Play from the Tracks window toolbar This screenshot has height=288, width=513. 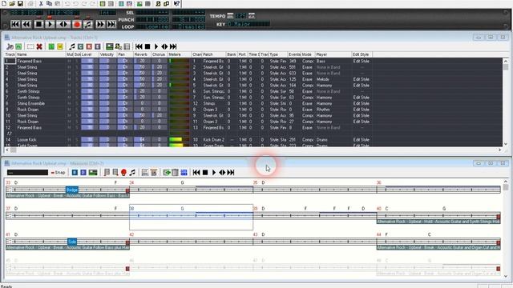click(x=156, y=46)
